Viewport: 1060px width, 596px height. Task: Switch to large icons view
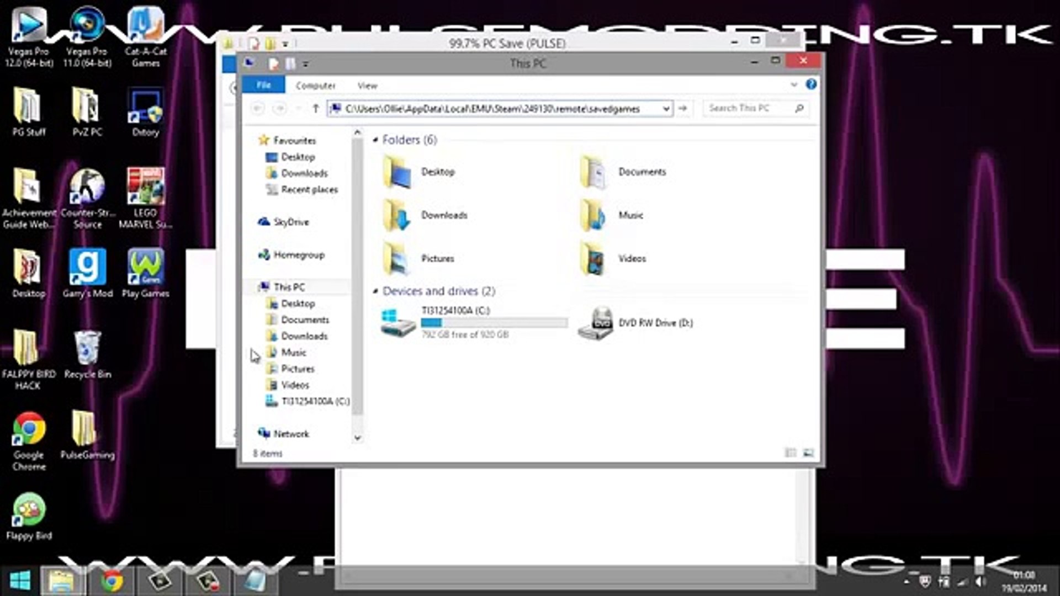click(x=808, y=453)
